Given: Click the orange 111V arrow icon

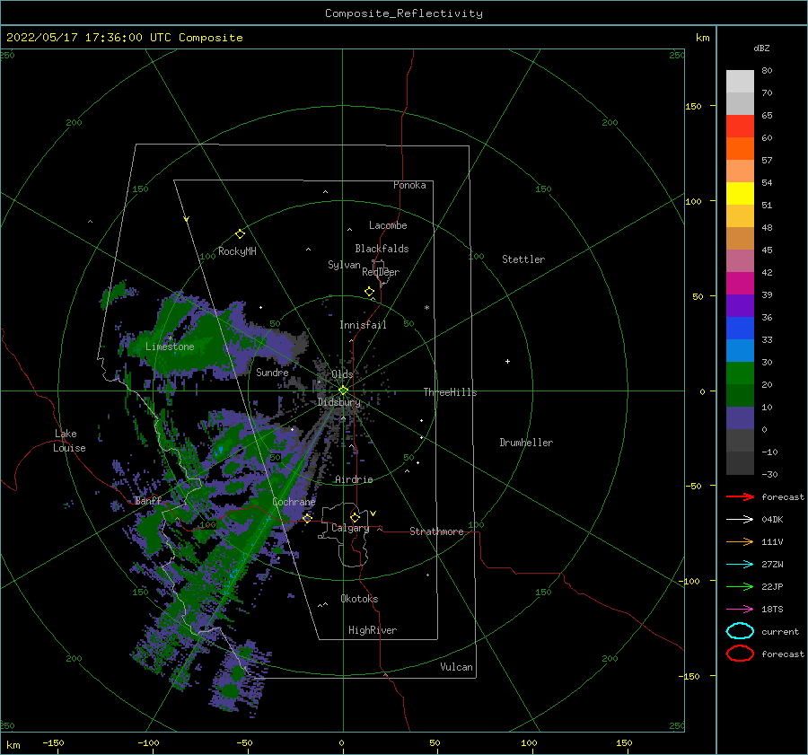Looking at the screenshot, I should pos(740,541).
